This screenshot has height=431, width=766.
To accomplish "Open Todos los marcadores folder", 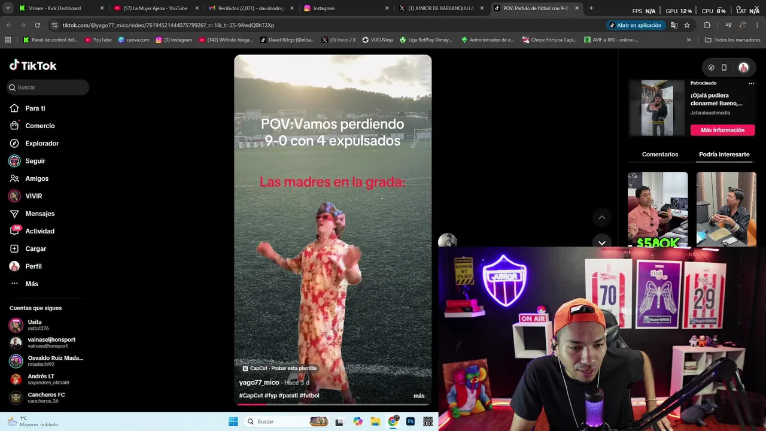I will [732, 40].
